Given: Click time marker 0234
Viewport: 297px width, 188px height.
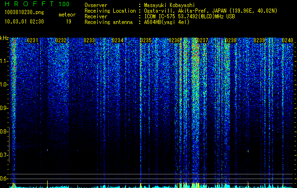Looking at the screenshot, I should point(118,40).
